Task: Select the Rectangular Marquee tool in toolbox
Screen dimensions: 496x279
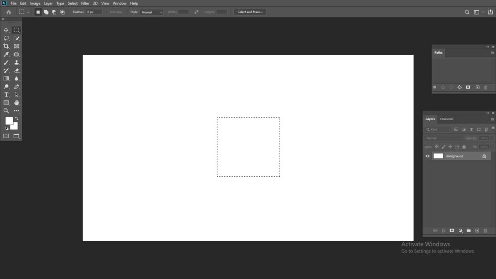Action: [x=16, y=30]
